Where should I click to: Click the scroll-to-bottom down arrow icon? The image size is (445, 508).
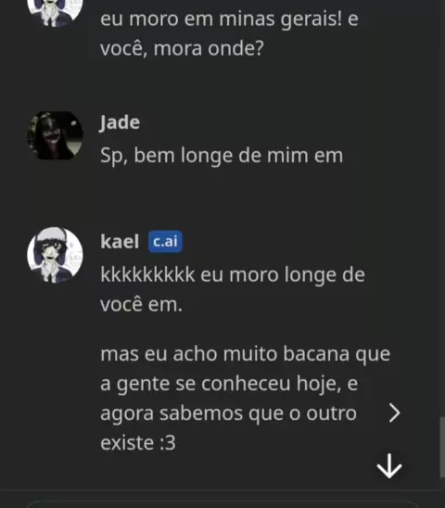pos(389,466)
